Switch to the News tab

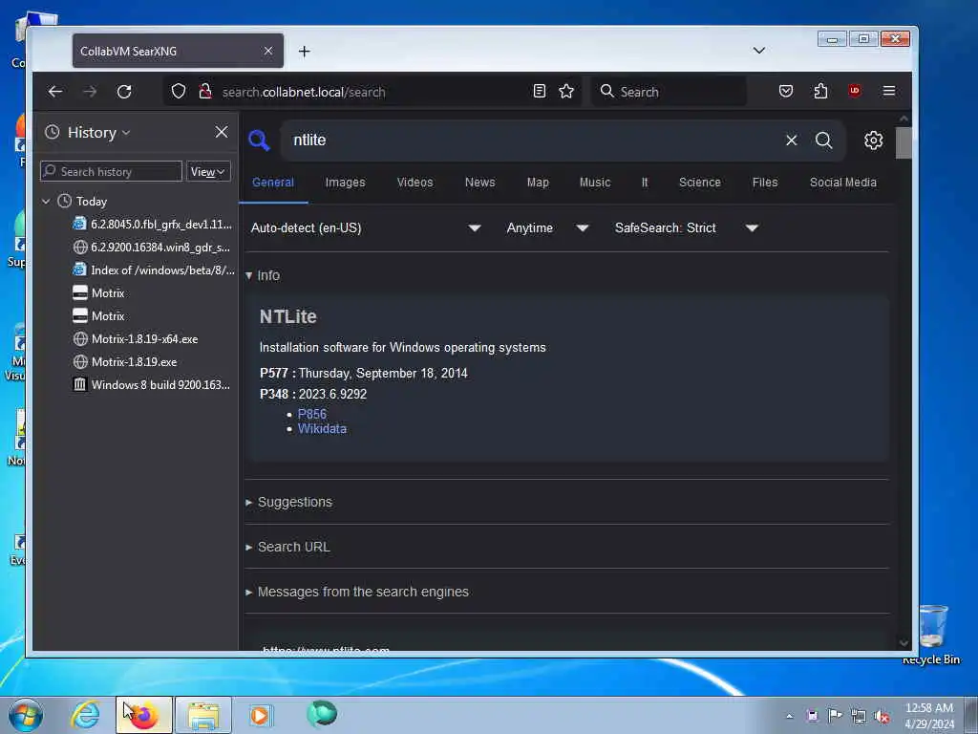tap(479, 183)
